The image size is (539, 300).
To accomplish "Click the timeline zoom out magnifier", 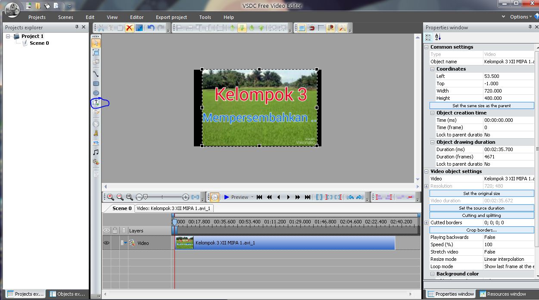I will 120,197.
